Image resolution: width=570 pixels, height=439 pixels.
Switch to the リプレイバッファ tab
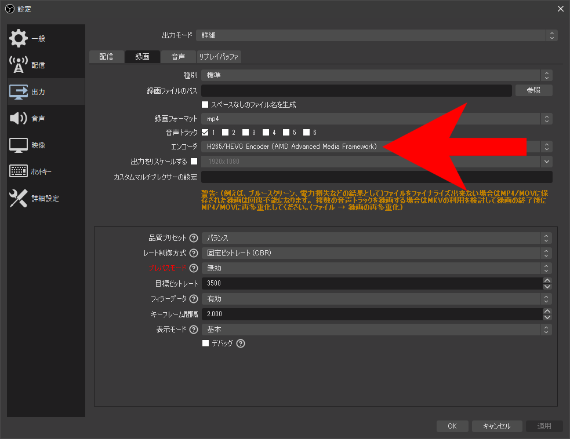click(219, 57)
